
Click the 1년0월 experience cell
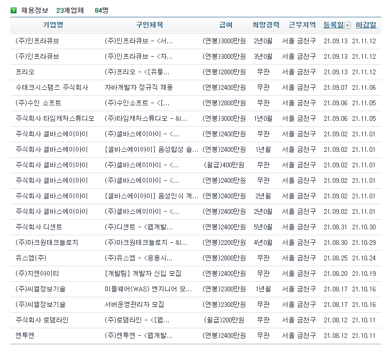tap(263, 118)
